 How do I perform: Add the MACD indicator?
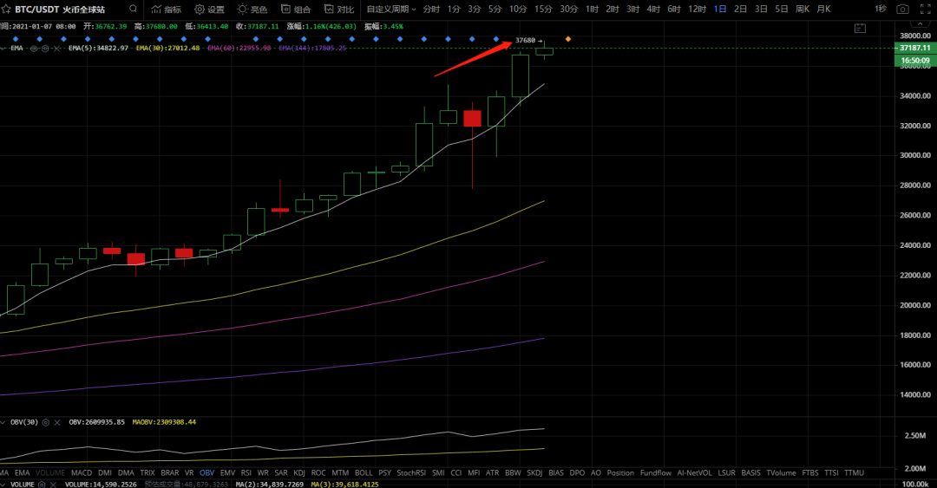coord(82,472)
